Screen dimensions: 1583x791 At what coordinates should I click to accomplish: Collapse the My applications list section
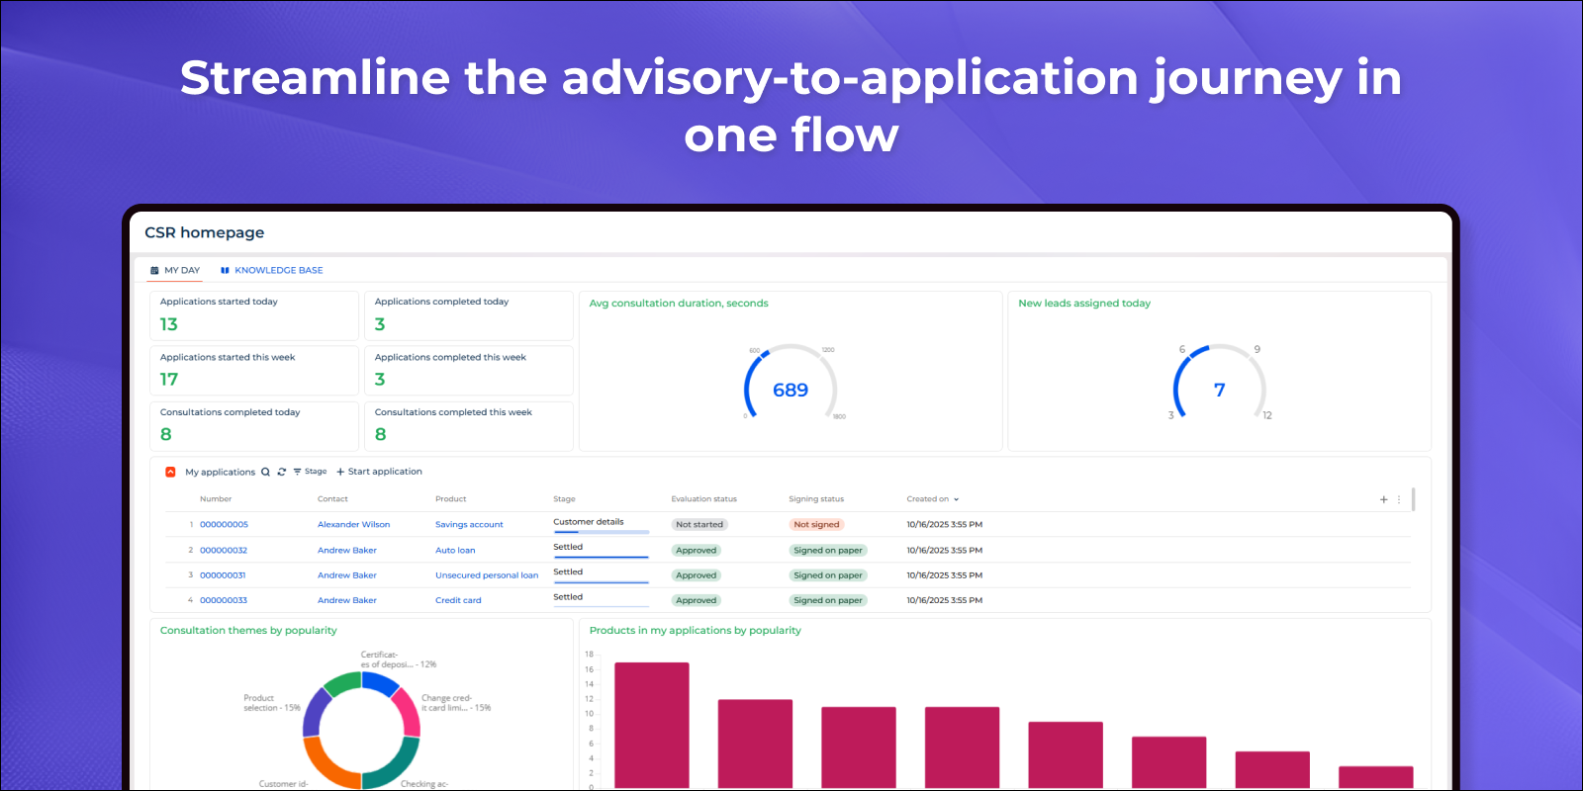170,472
